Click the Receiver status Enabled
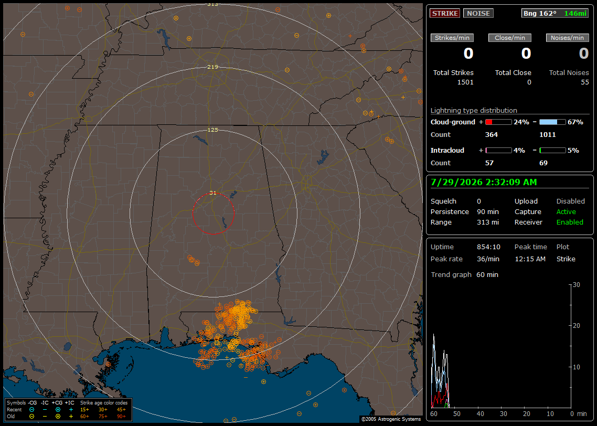This screenshot has height=426, width=597. (x=570, y=222)
